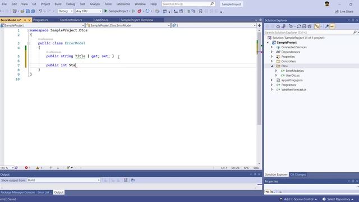Click the editor vertical scrollbar

[259, 78]
